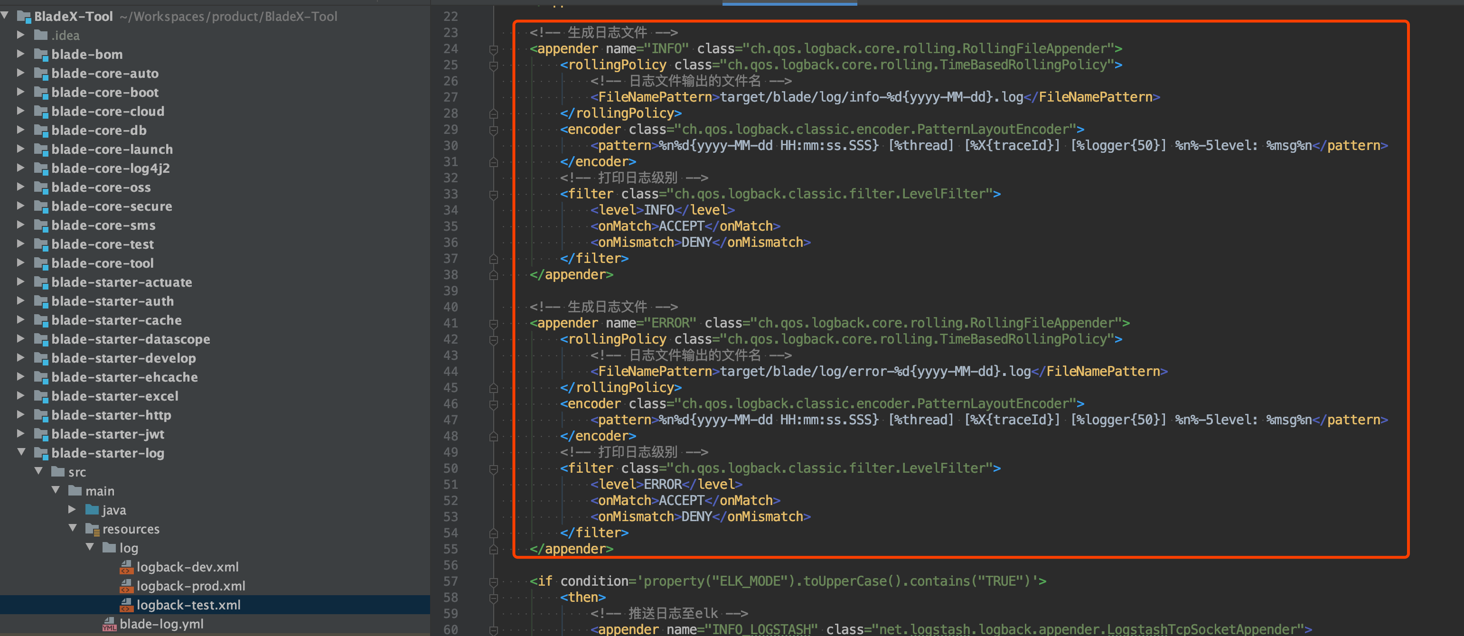Click the logback-prod.xml file icon
The height and width of the screenshot is (636, 1464).
[x=127, y=585]
